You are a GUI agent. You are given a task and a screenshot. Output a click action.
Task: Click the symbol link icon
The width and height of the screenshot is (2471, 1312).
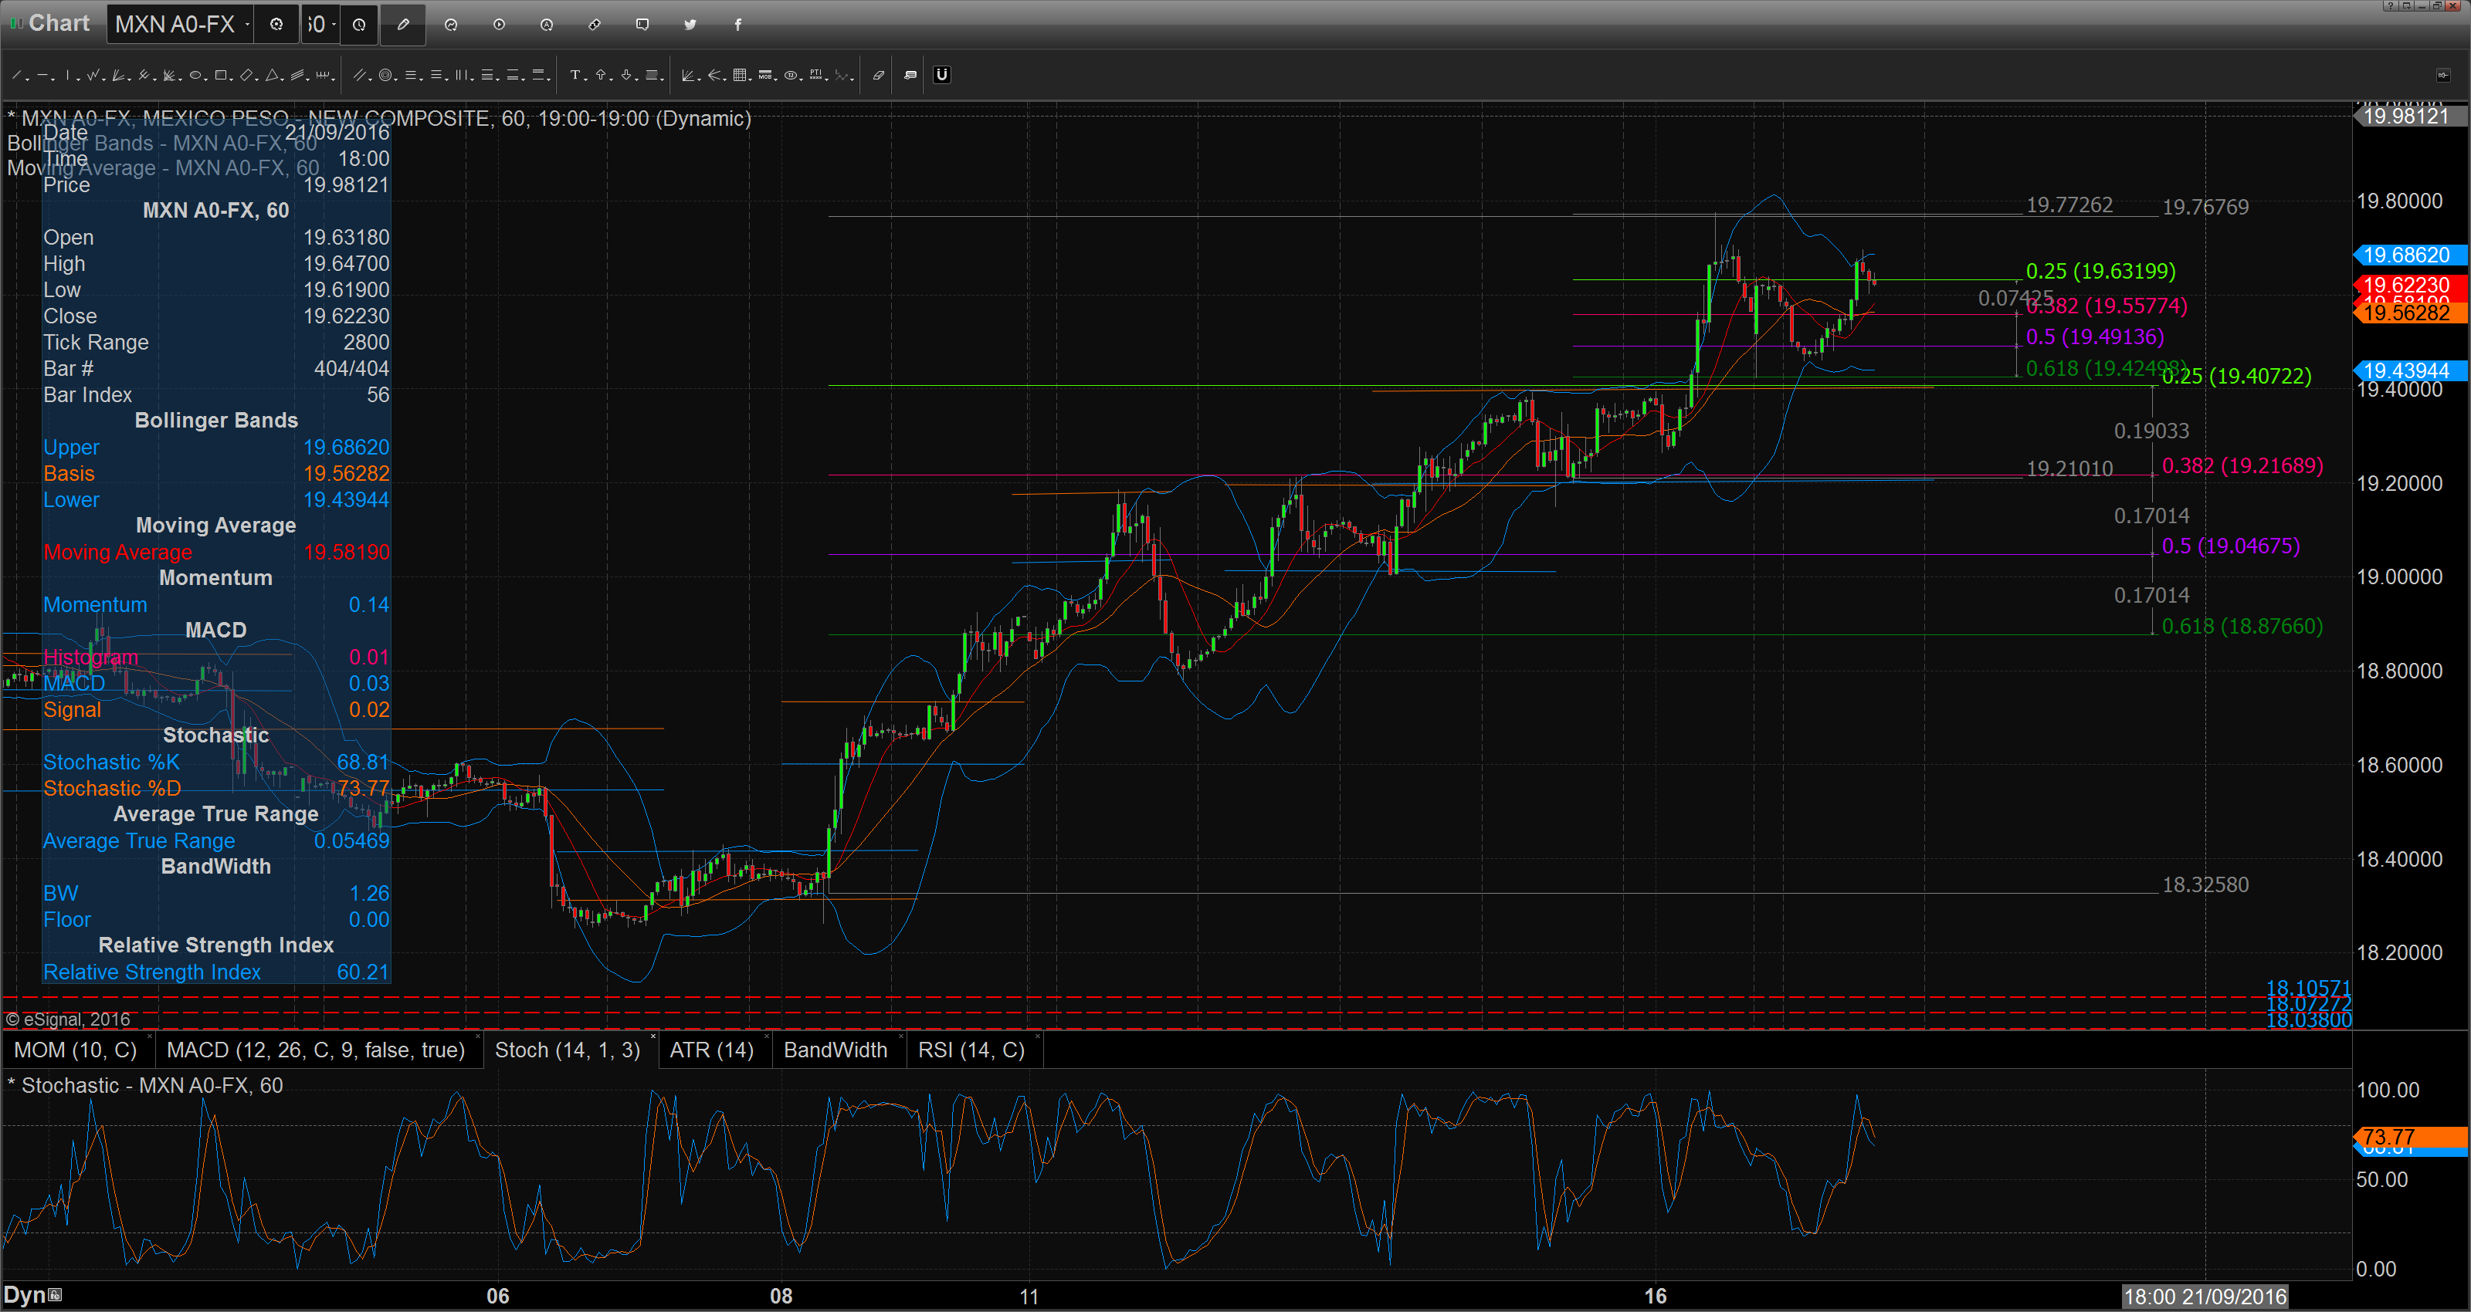click(x=595, y=25)
